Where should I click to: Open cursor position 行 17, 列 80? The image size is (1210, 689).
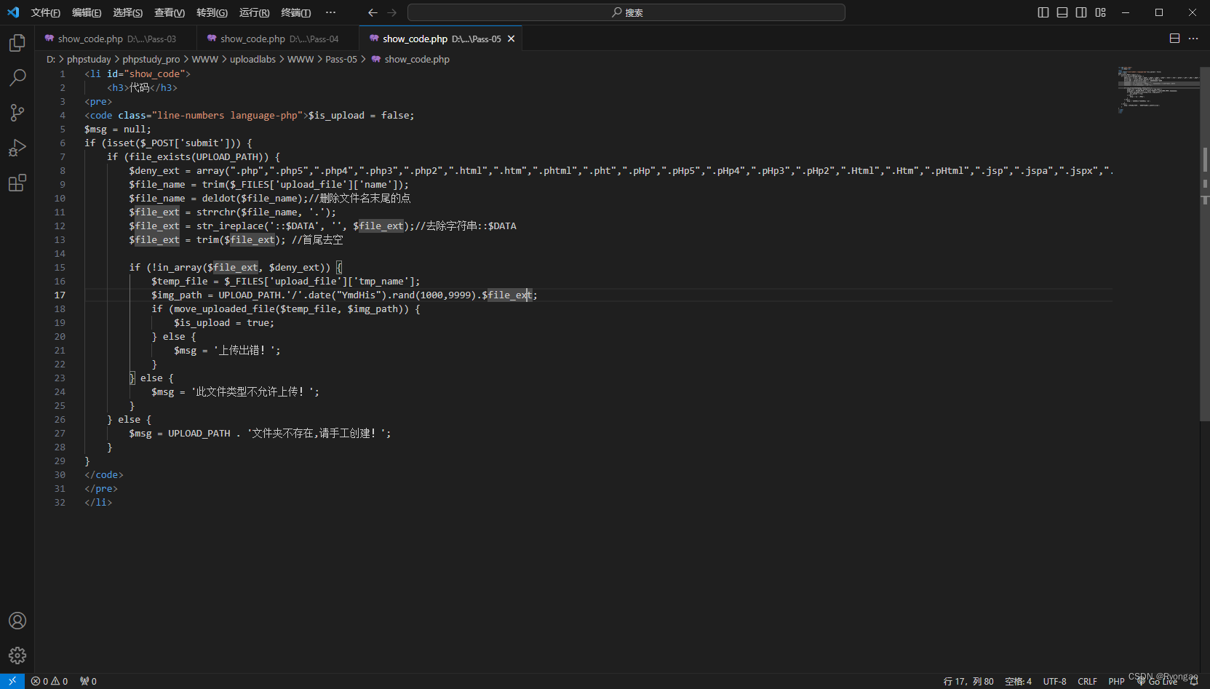[x=968, y=682]
